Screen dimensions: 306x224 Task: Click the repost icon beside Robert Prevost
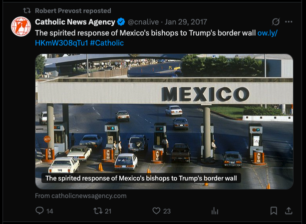click(x=27, y=10)
